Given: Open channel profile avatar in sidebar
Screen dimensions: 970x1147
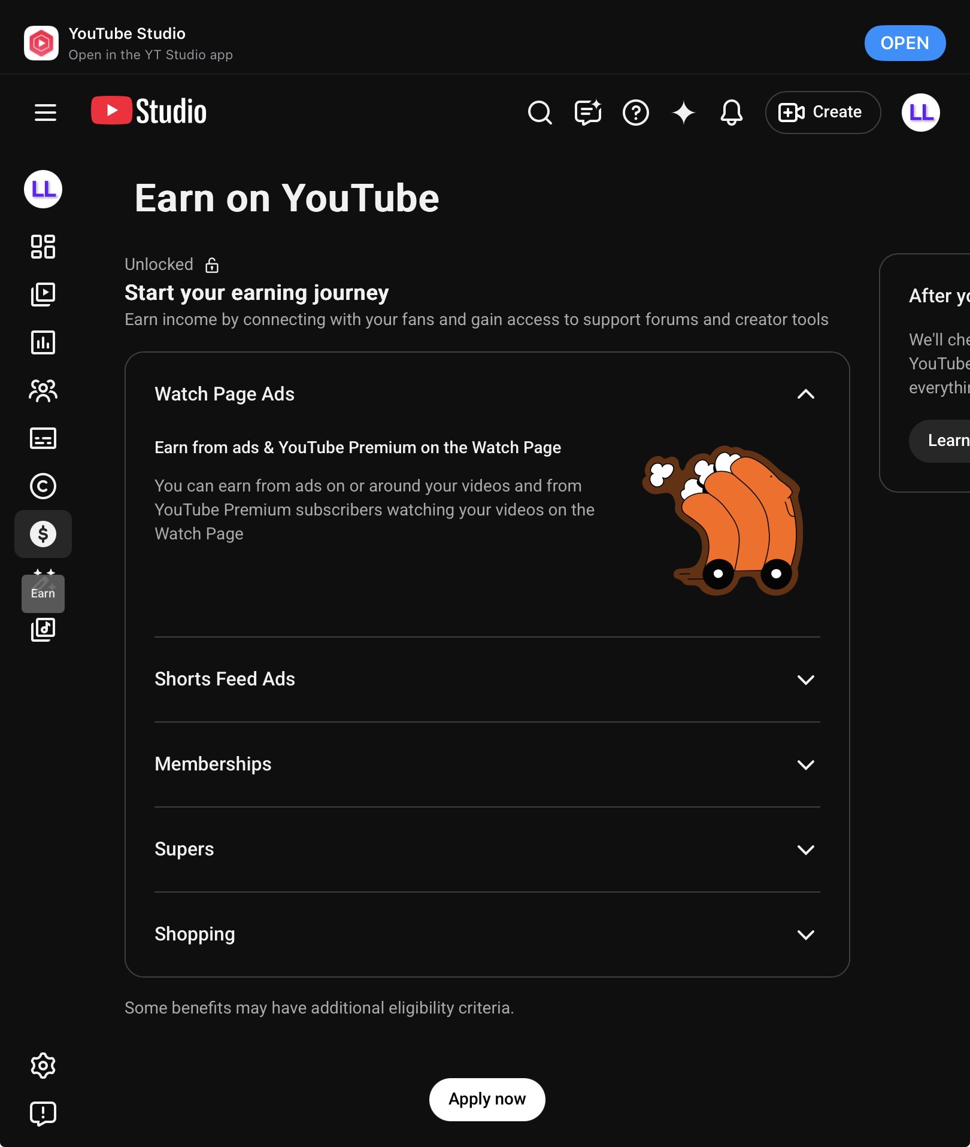Looking at the screenshot, I should pyautogui.click(x=43, y=189).
